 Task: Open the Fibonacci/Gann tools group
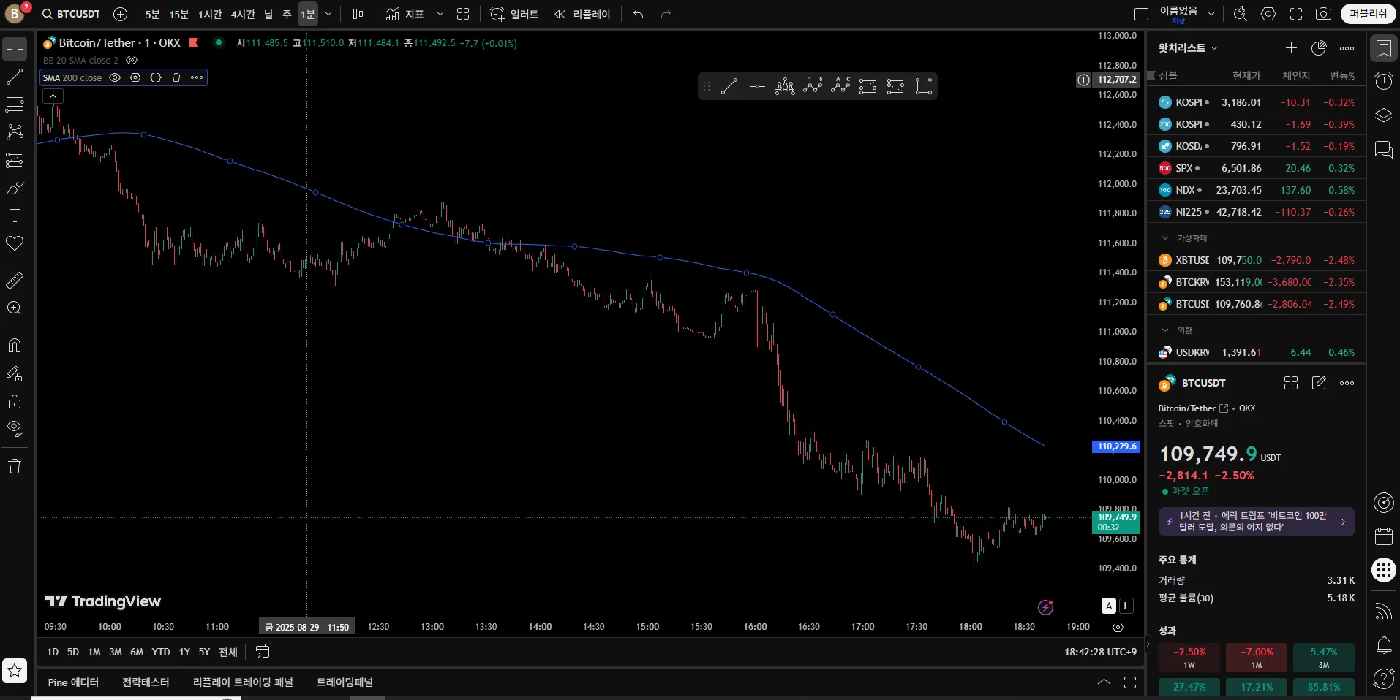(x=15, y=104)
